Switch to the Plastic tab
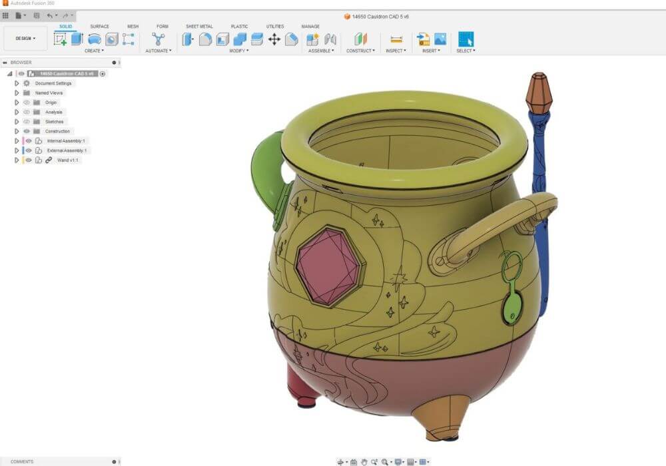Viewport: 666px width, 466px height. (239, 27)
